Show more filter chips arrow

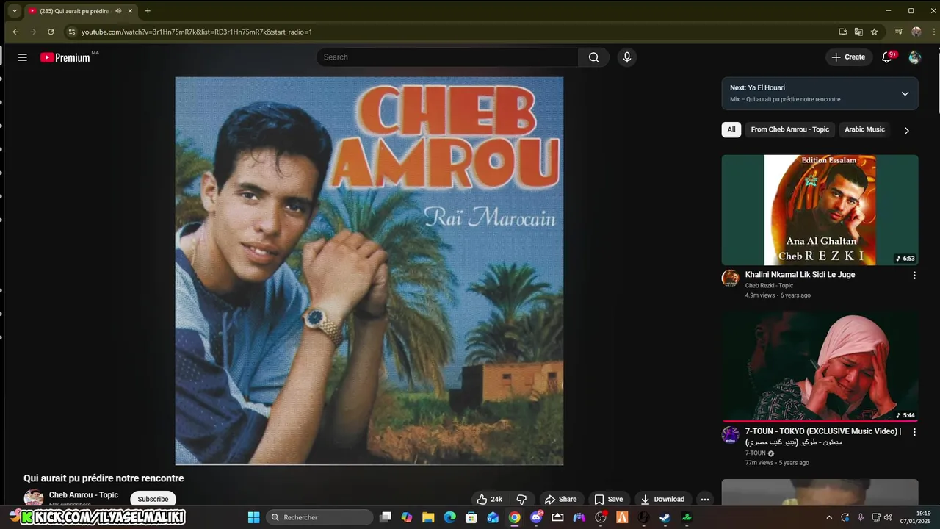pos(906,130)
